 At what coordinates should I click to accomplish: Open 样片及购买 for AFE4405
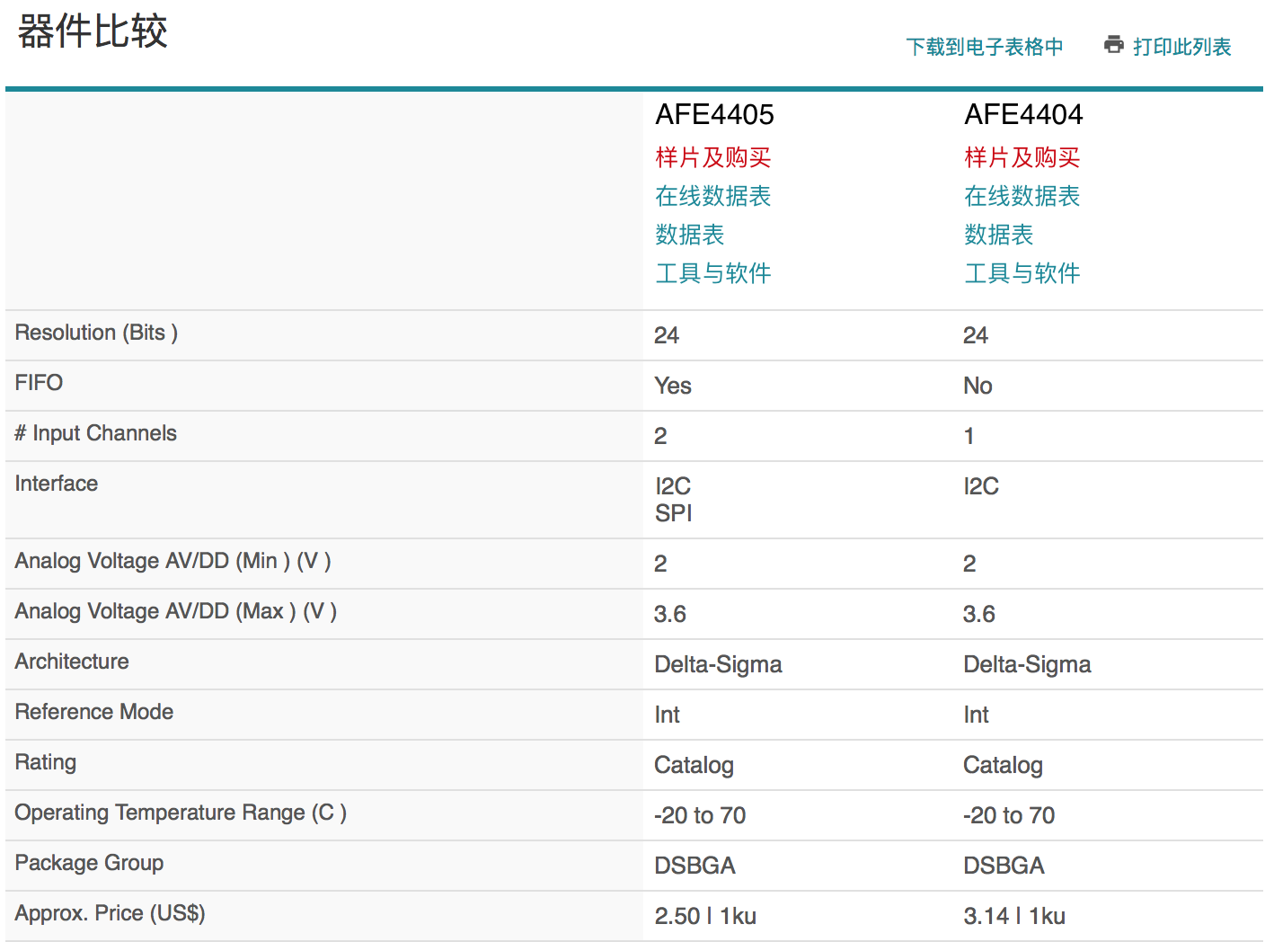(x=712, y=157)
